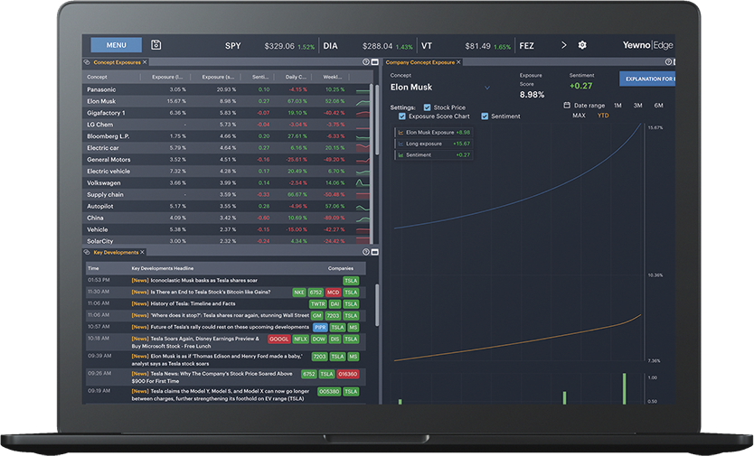The image size is (754, 456).
Task: Click the link icon beside Concept Exposures tab
Action: tap(87, 62)
